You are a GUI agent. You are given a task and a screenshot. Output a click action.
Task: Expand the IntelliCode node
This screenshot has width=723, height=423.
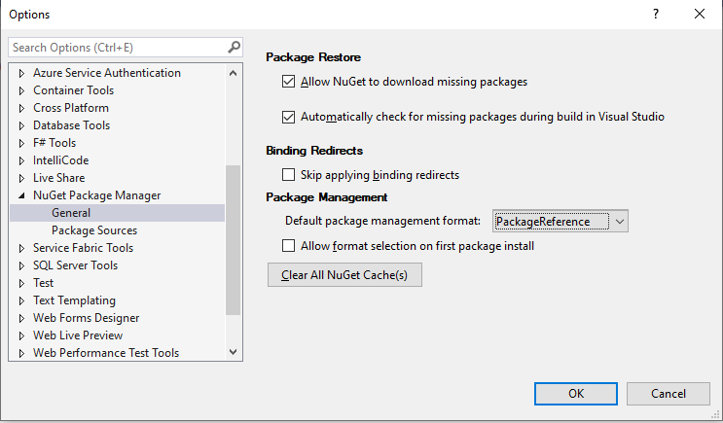pos(21,160)
